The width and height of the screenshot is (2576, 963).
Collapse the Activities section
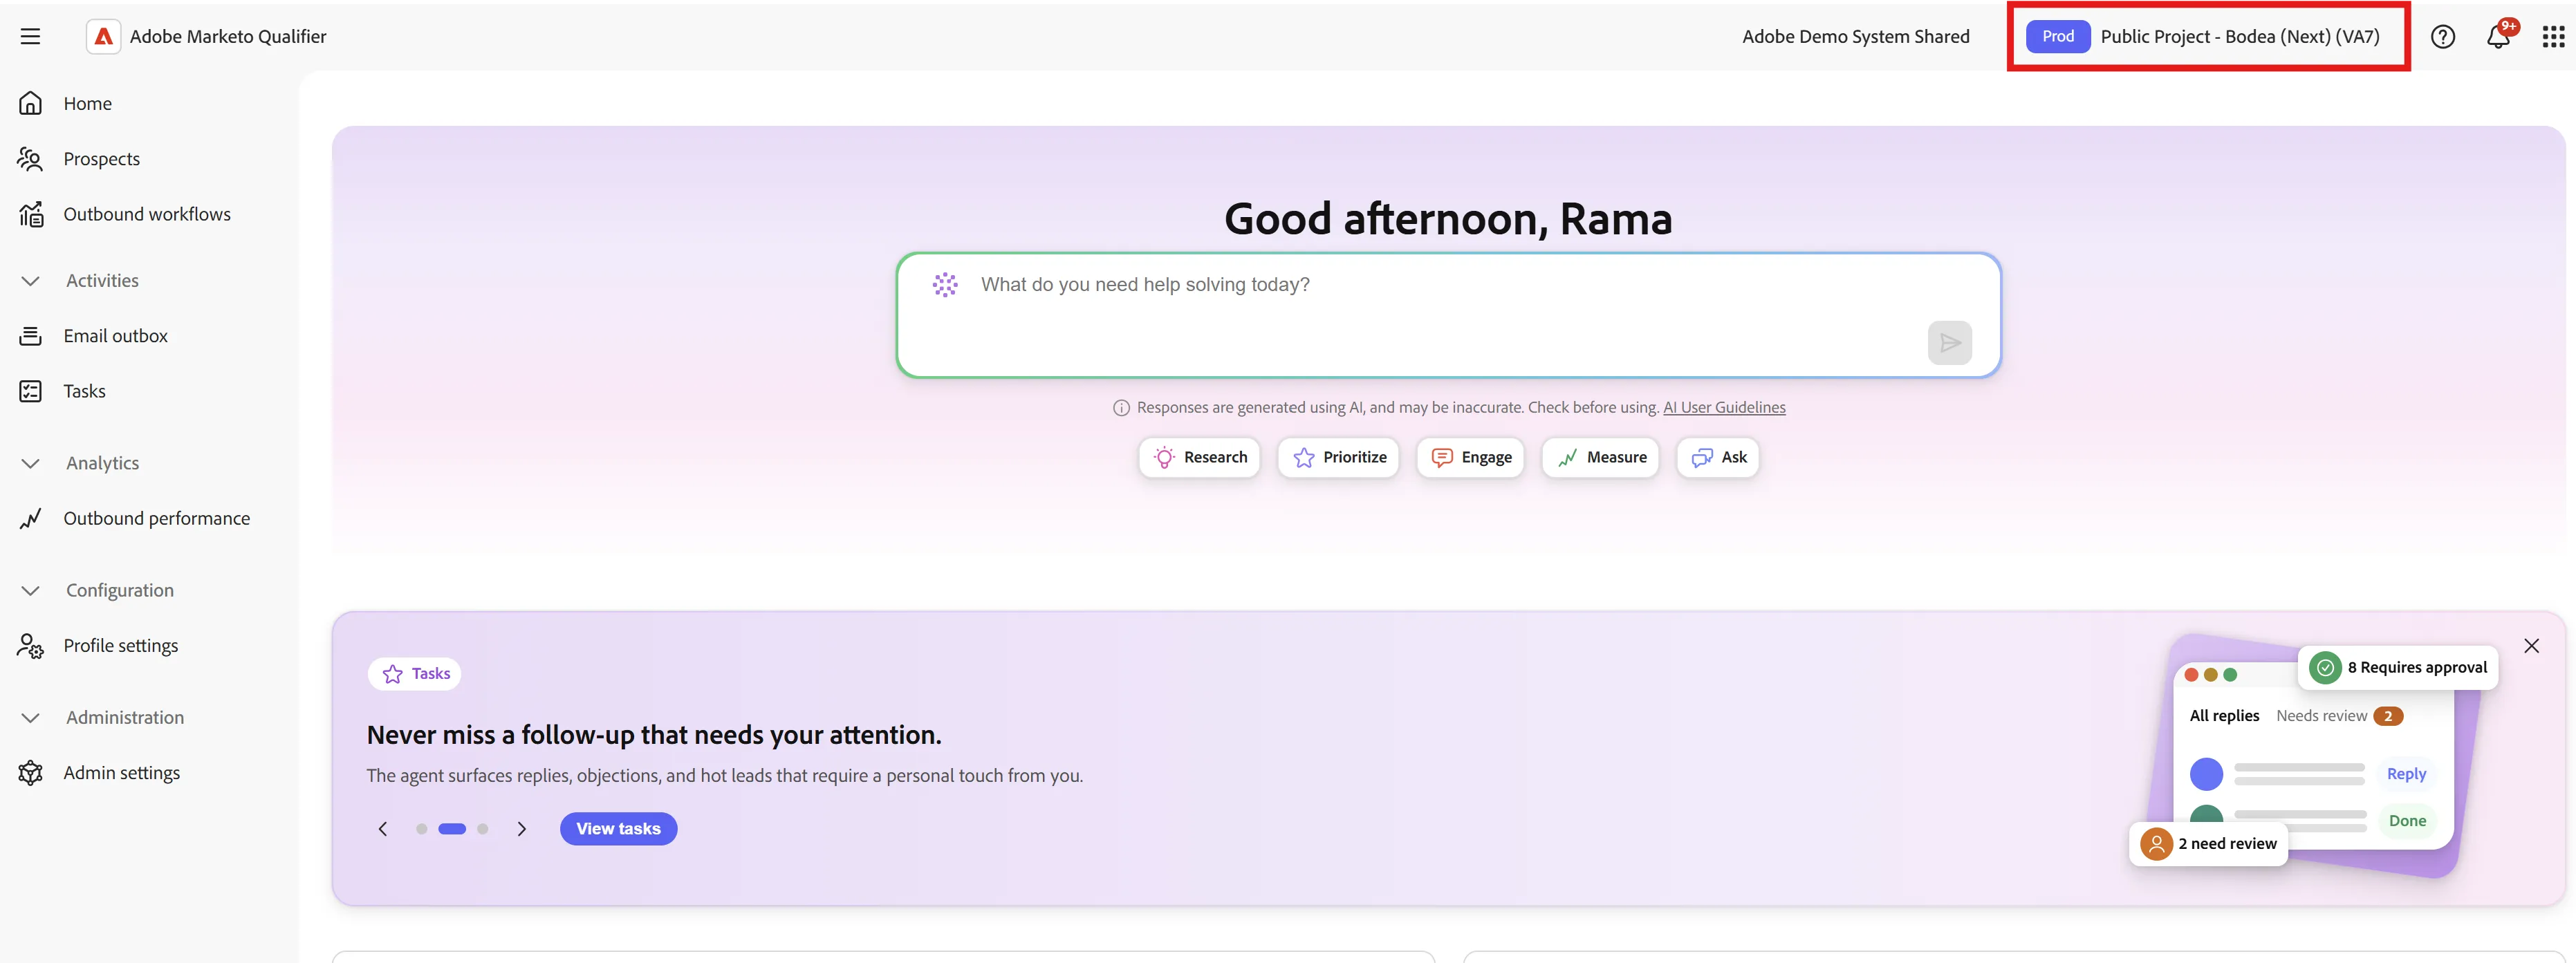coord(30,281)
